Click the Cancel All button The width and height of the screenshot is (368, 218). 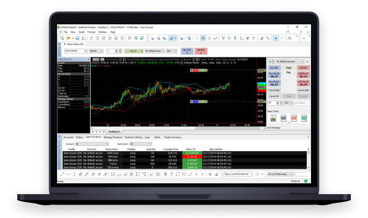274,96
